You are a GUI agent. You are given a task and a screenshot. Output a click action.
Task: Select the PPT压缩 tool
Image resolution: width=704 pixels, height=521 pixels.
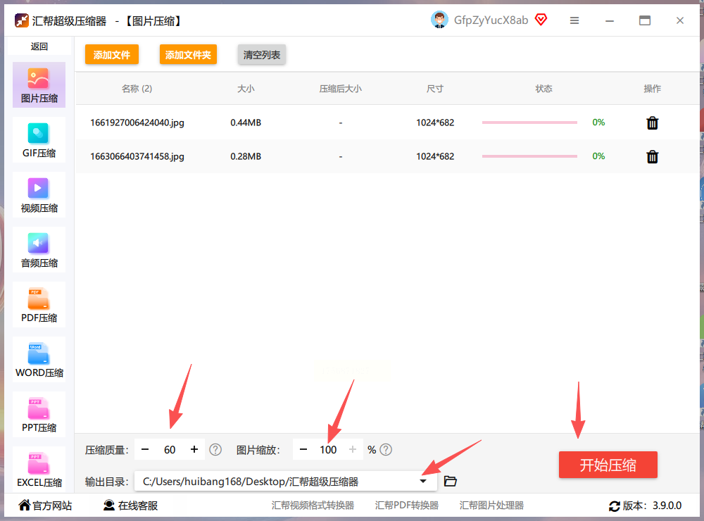pos(39,414)
